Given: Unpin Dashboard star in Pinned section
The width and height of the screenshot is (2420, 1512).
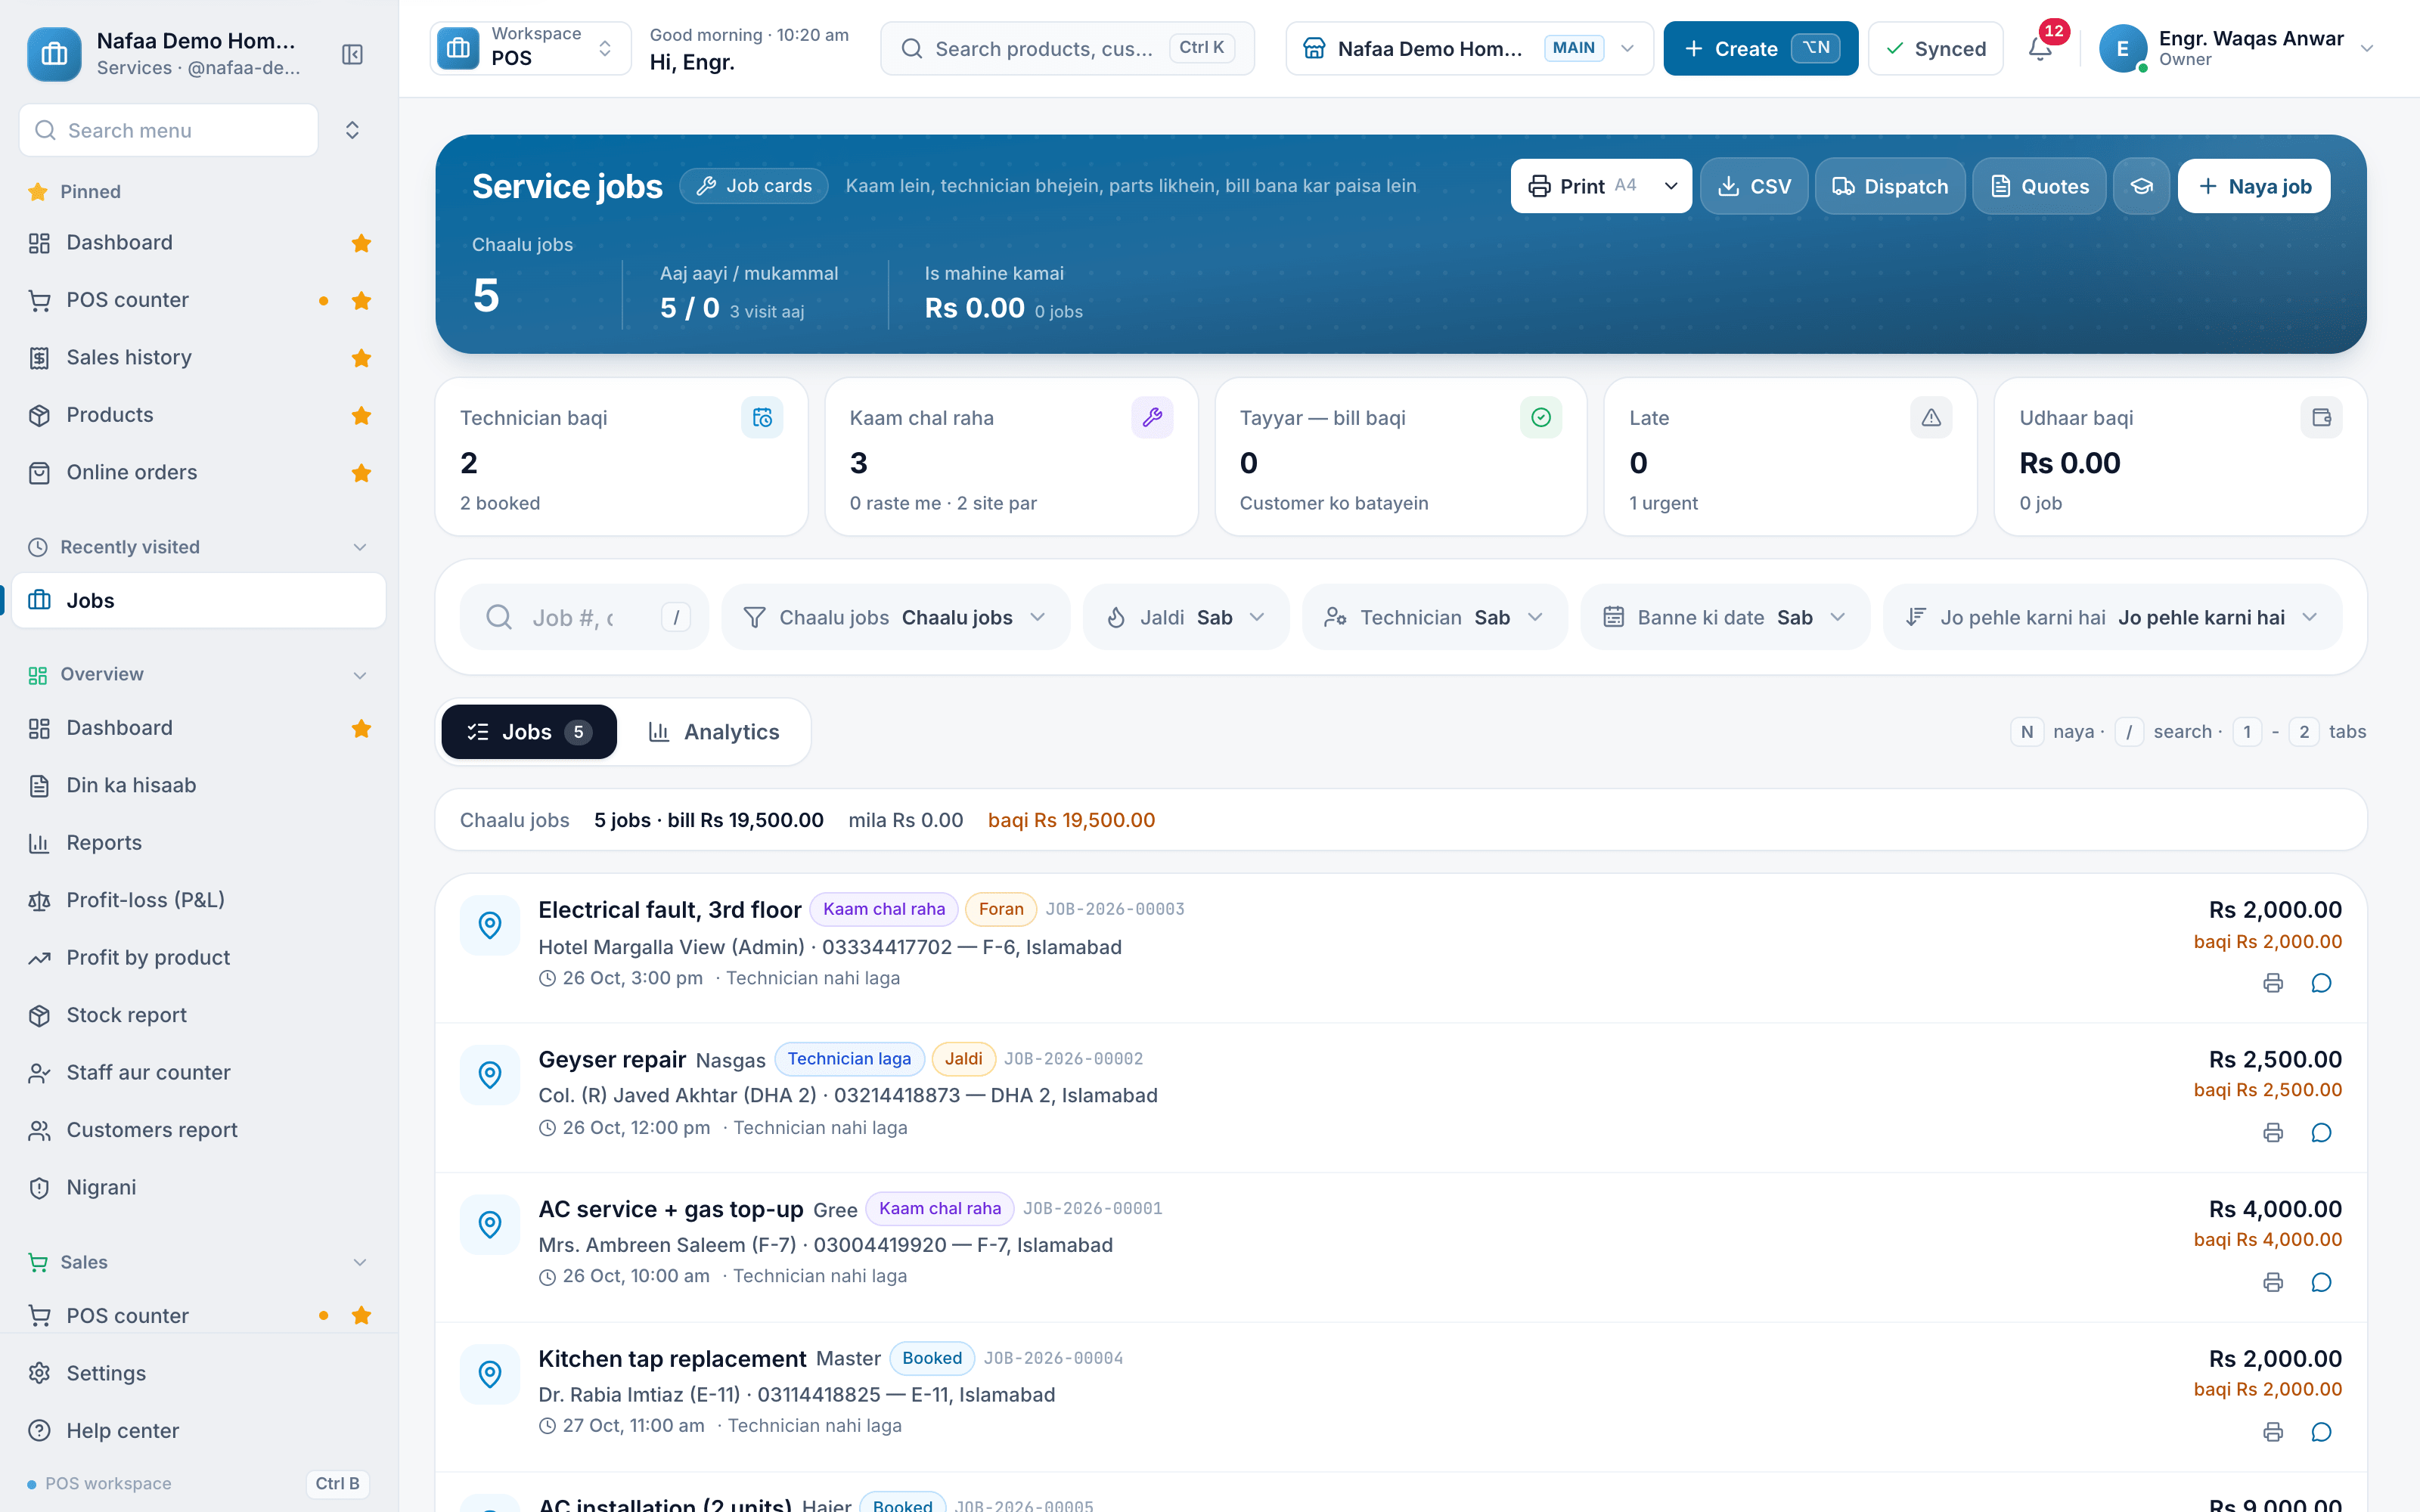Looking at the screenshot, I should (x=361, y=243).
